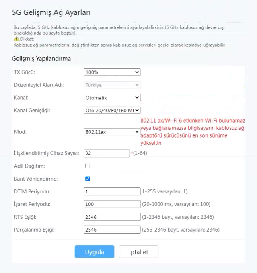Select the İşaret Periyodu input box

pyautogui.click(x=112, y=204)
